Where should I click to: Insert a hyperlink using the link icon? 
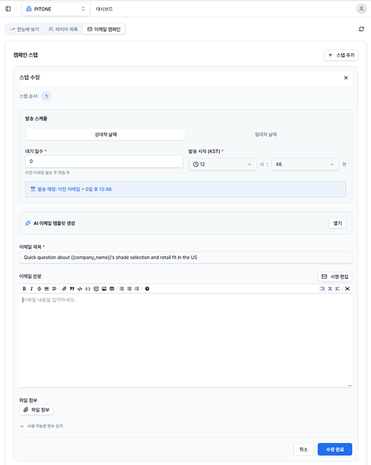pyautogui.click(x=63, y=289)
